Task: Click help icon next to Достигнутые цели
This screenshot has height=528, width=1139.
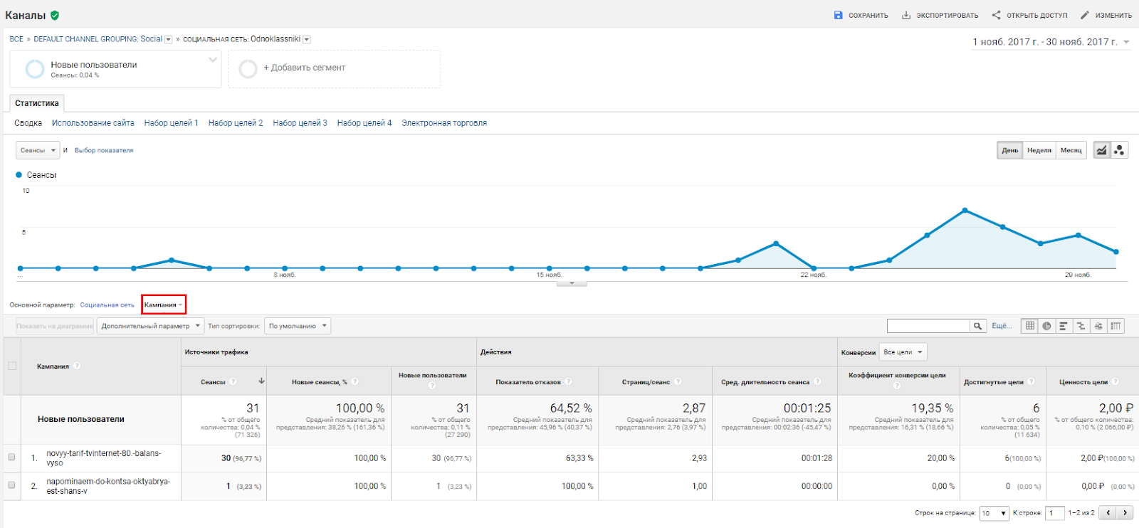Action: pyautogui.click(x=1031, y=381)
